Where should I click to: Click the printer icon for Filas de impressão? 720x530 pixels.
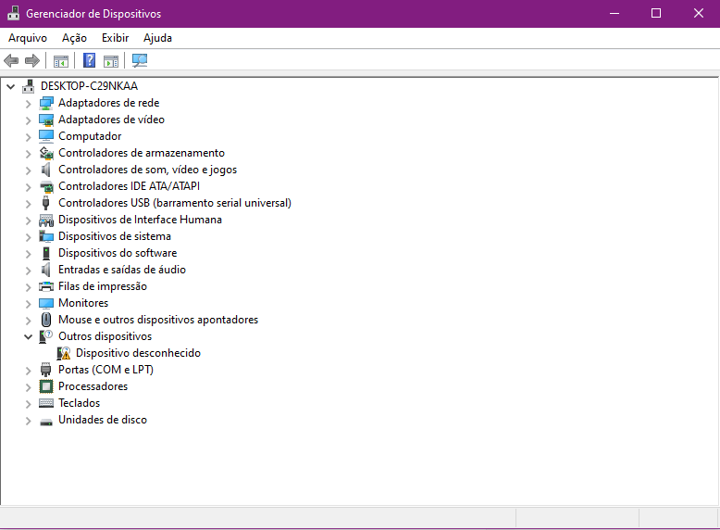[46, 286]
